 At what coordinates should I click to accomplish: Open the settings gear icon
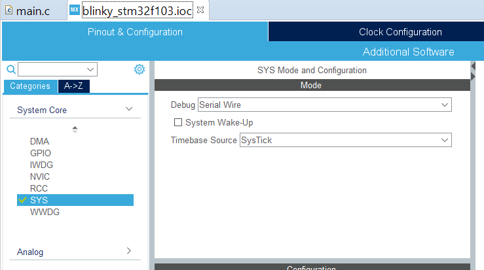tap(139, 69)
